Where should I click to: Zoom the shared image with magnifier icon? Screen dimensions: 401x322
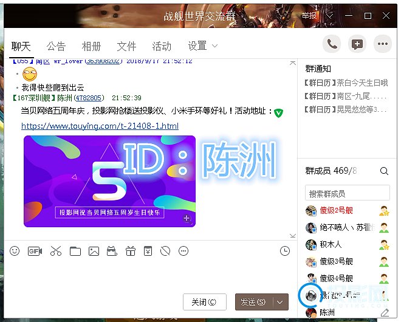tap(187, 219)
